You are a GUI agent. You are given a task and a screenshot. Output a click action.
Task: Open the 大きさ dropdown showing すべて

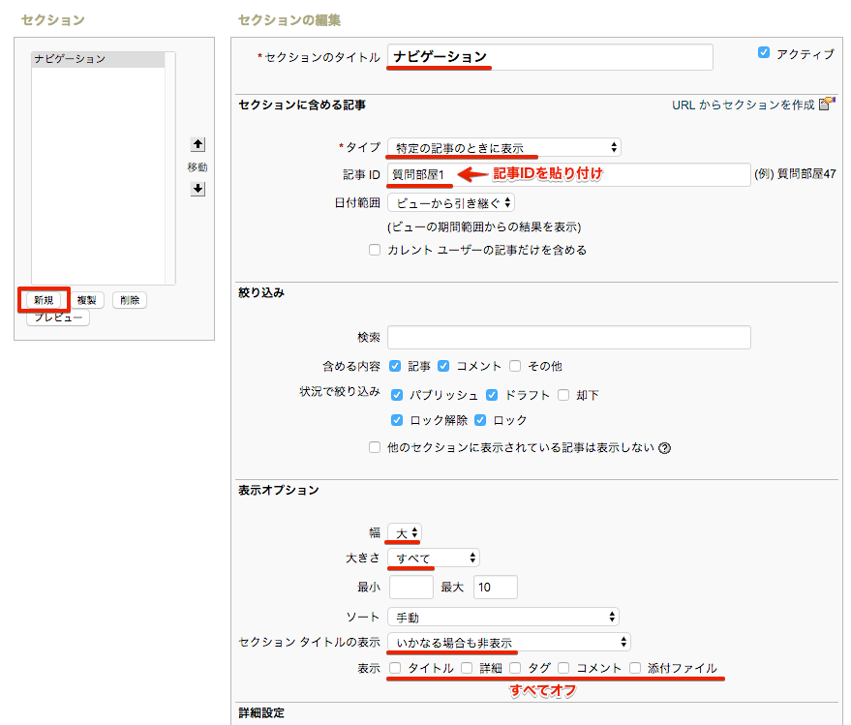coord(434,558)
